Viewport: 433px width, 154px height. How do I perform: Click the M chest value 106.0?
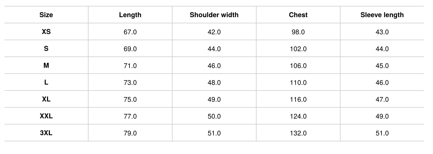pyautogui.click(x=298, y=66)
